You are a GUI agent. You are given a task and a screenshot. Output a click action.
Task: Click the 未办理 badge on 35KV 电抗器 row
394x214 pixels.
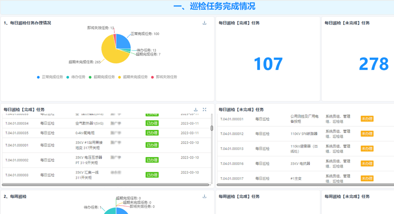[367, 163]
